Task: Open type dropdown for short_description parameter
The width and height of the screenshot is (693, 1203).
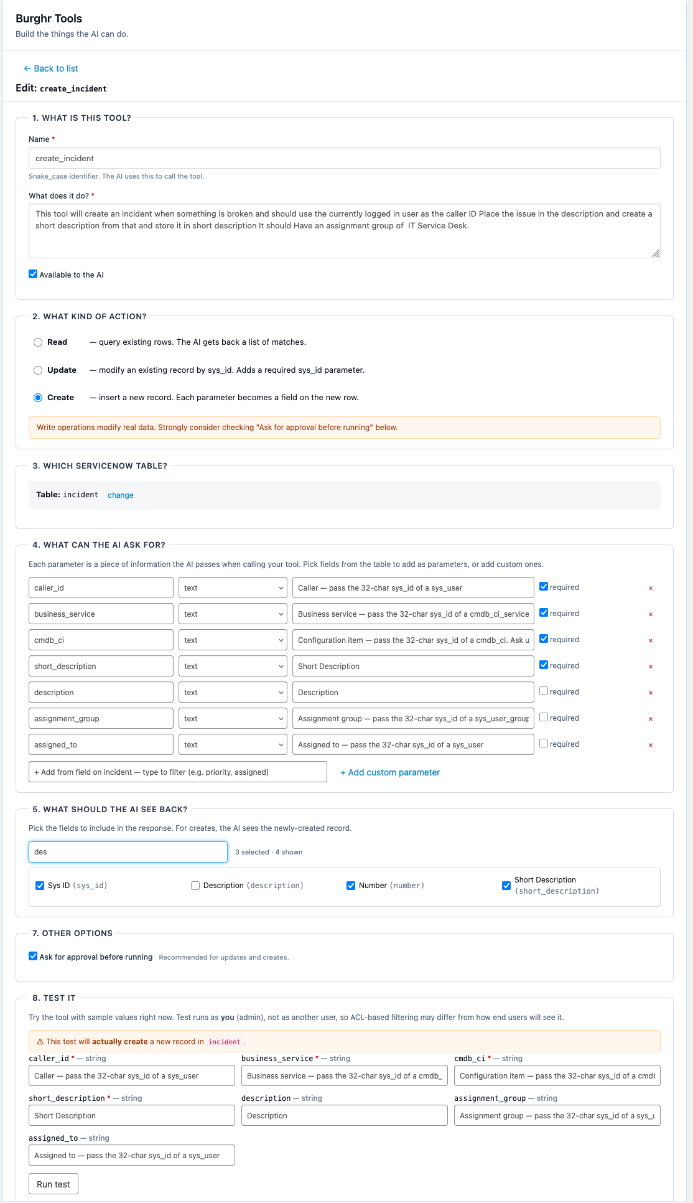Action: coord(233,666)
